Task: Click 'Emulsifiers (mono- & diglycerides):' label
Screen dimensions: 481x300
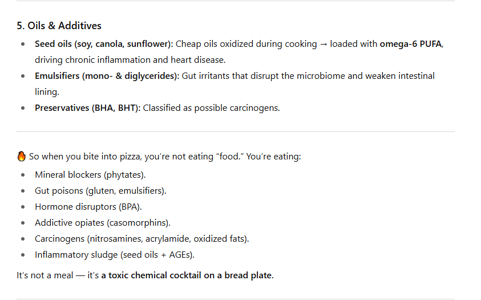Action: (107, 76)
